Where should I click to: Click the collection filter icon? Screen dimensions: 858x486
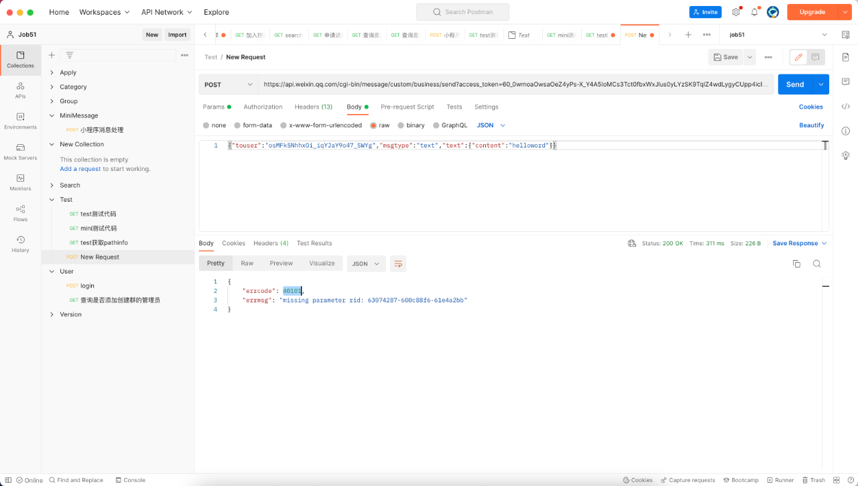pos(69,55)
